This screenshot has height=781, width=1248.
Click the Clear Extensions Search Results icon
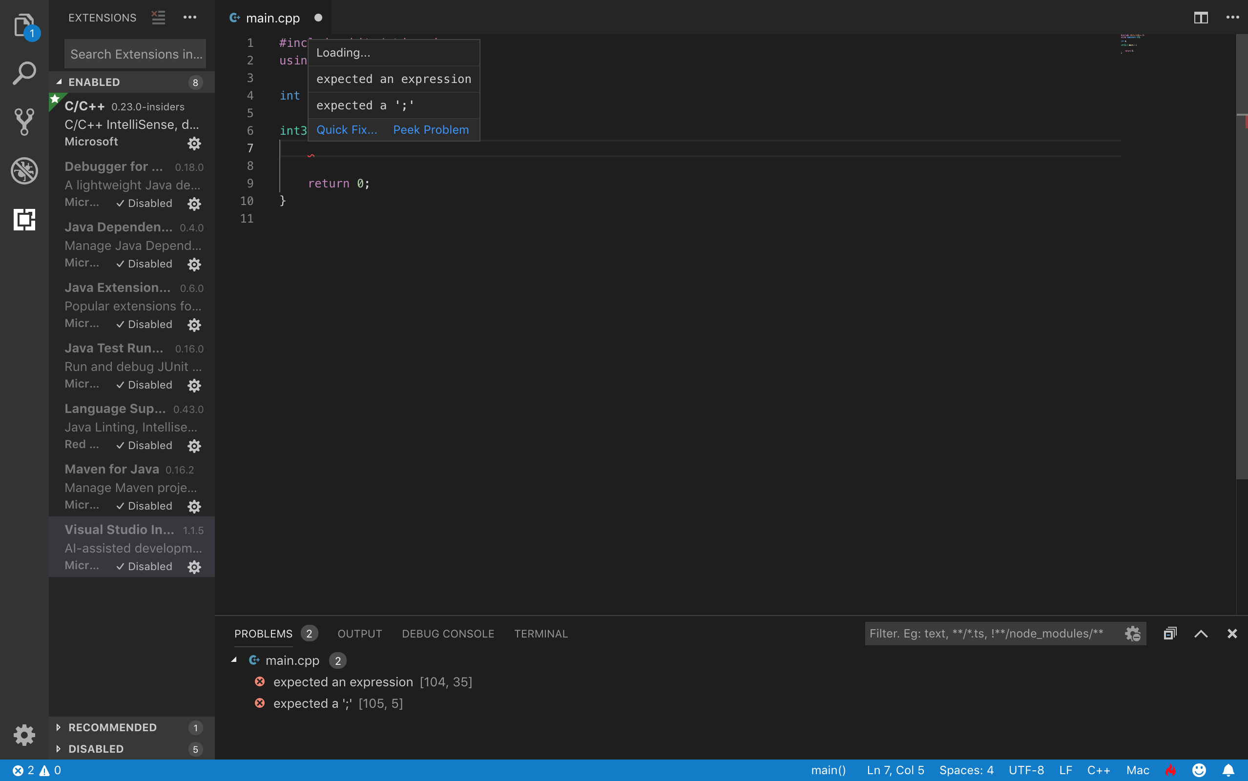click(158, 17)
